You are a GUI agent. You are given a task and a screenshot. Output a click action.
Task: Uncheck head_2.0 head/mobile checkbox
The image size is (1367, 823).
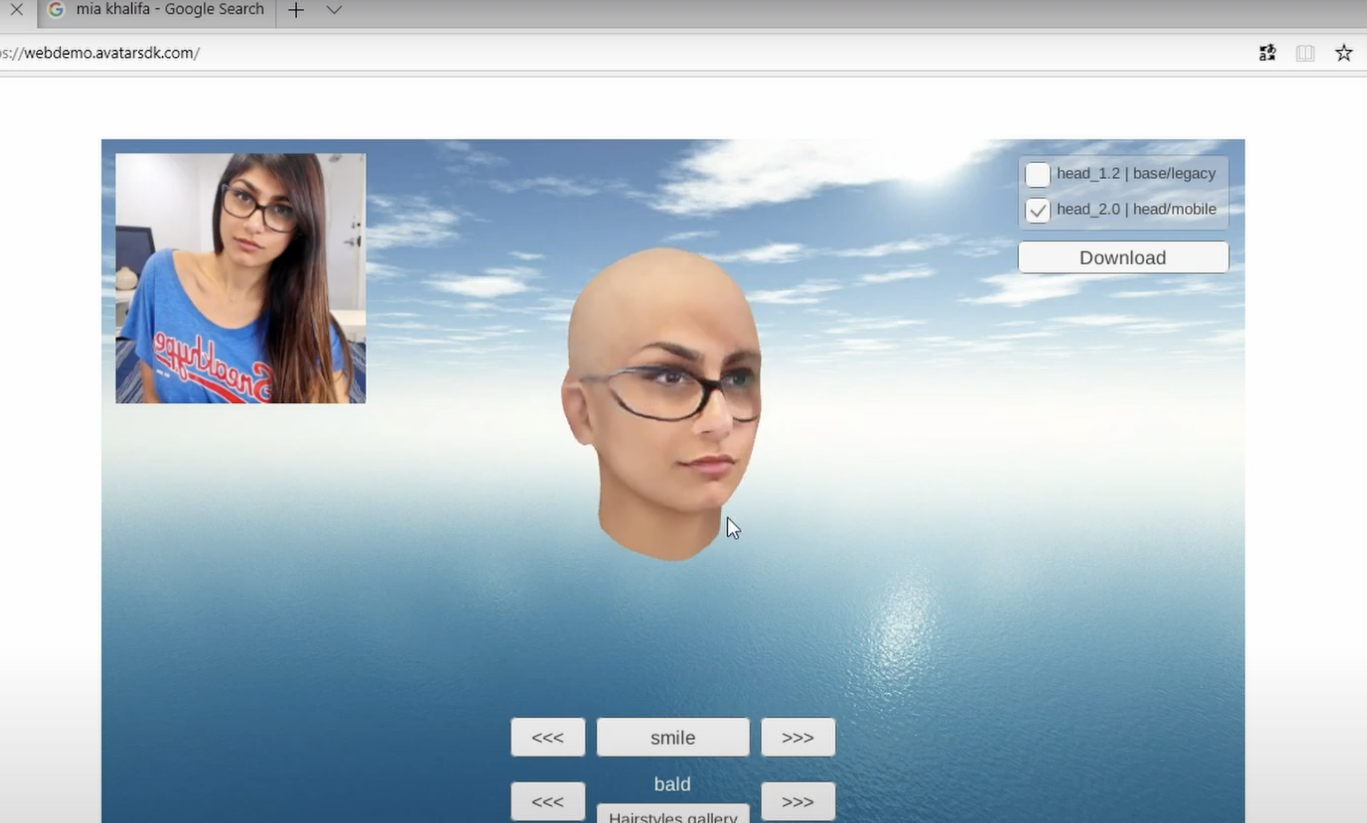1037,211
